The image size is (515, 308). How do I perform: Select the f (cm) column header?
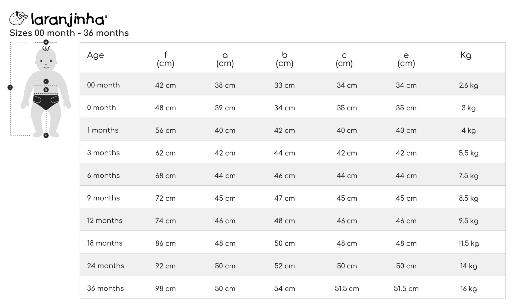pos(165,59)
